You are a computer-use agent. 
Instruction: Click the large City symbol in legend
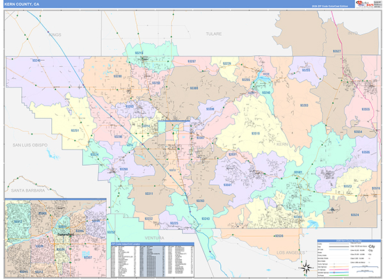pos(371,246)
